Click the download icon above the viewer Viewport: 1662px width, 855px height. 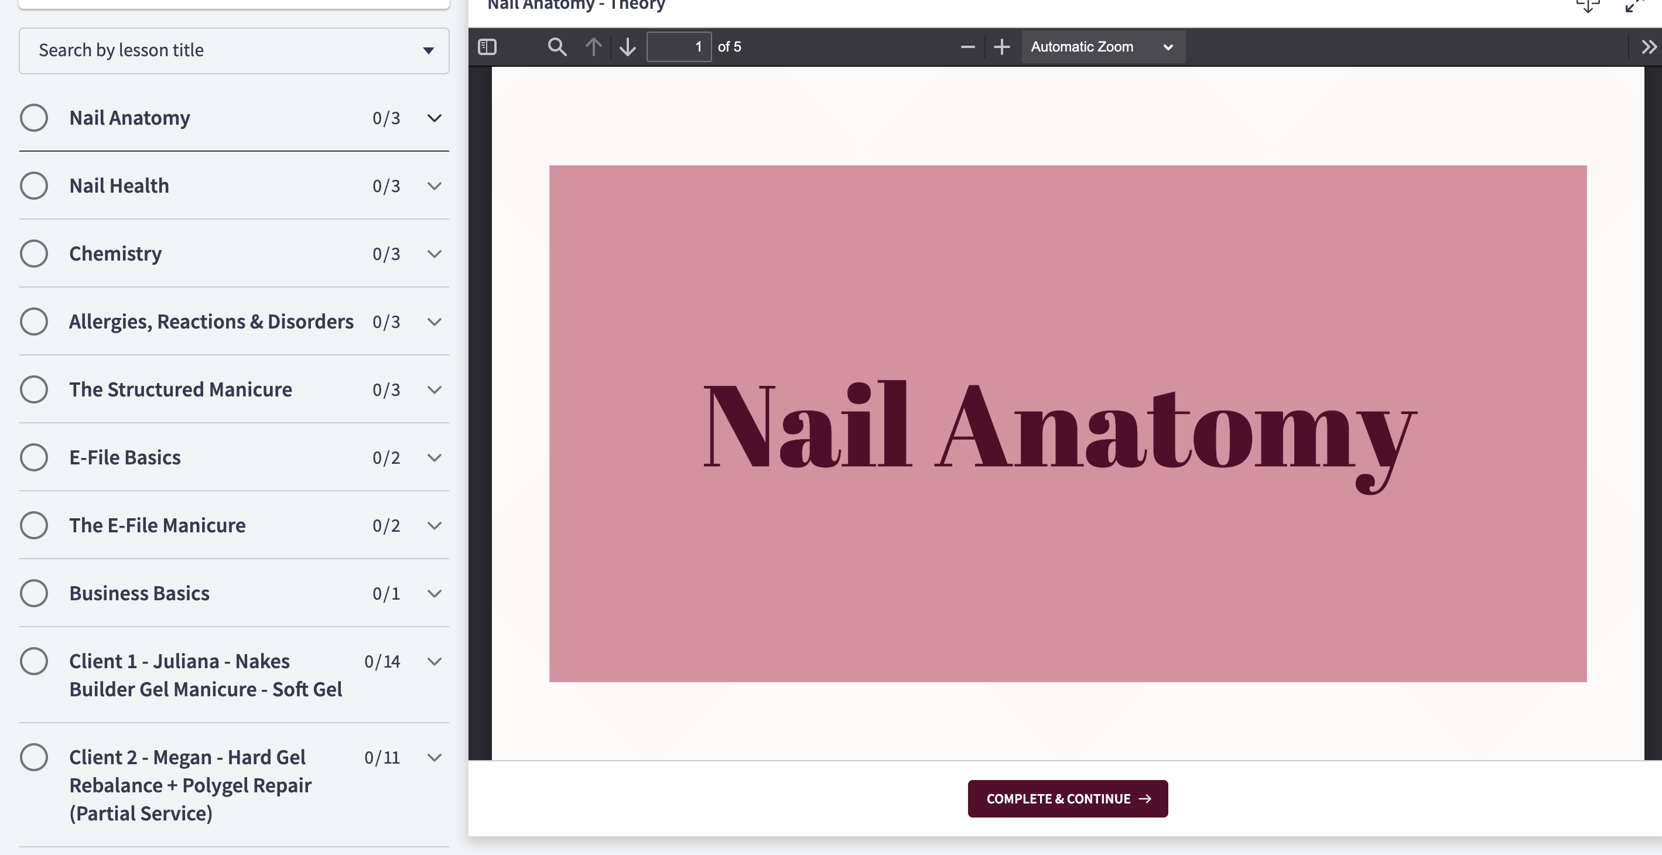1588,6
